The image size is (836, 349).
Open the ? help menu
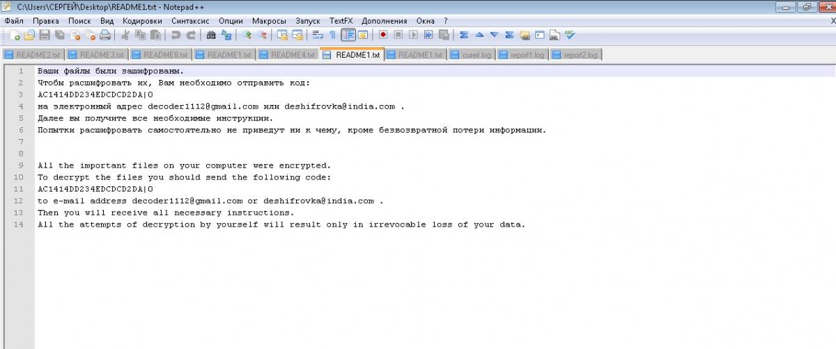click(446, 21)
